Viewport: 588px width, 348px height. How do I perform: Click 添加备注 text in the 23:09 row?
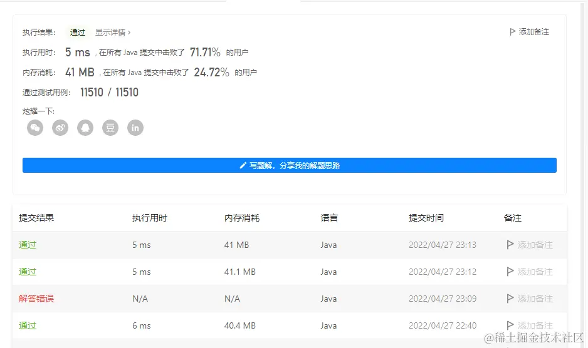coord(535,299)
